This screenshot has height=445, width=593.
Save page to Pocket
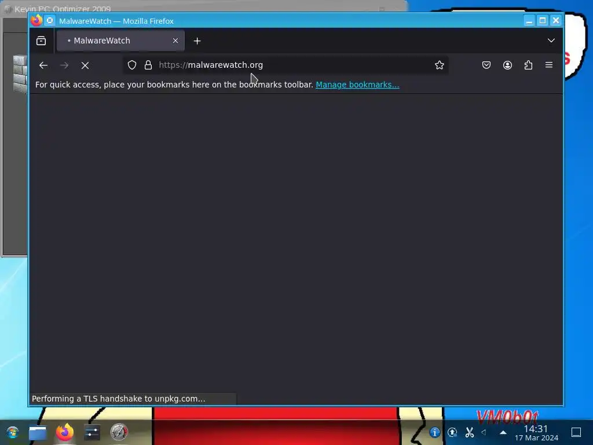486,65
